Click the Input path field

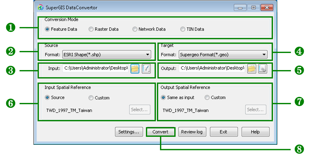tap(96, 68)
